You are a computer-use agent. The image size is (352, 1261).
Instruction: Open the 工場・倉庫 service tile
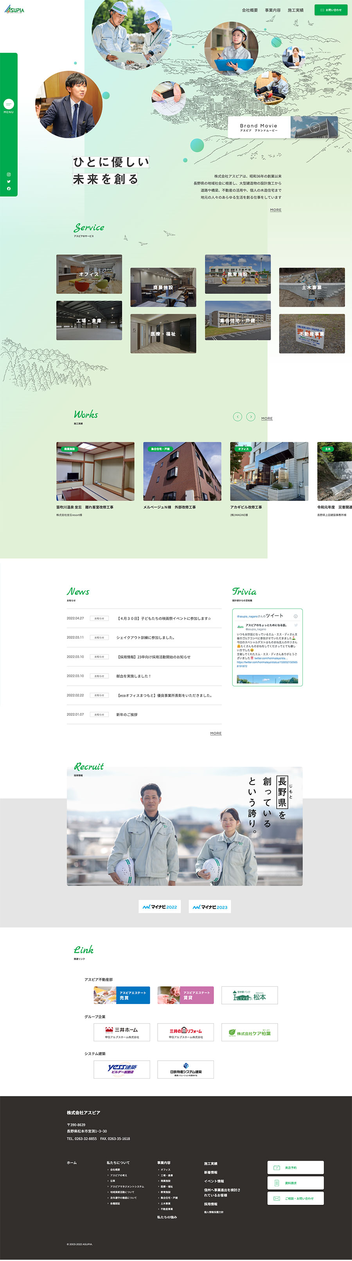(x=89, y=321)
